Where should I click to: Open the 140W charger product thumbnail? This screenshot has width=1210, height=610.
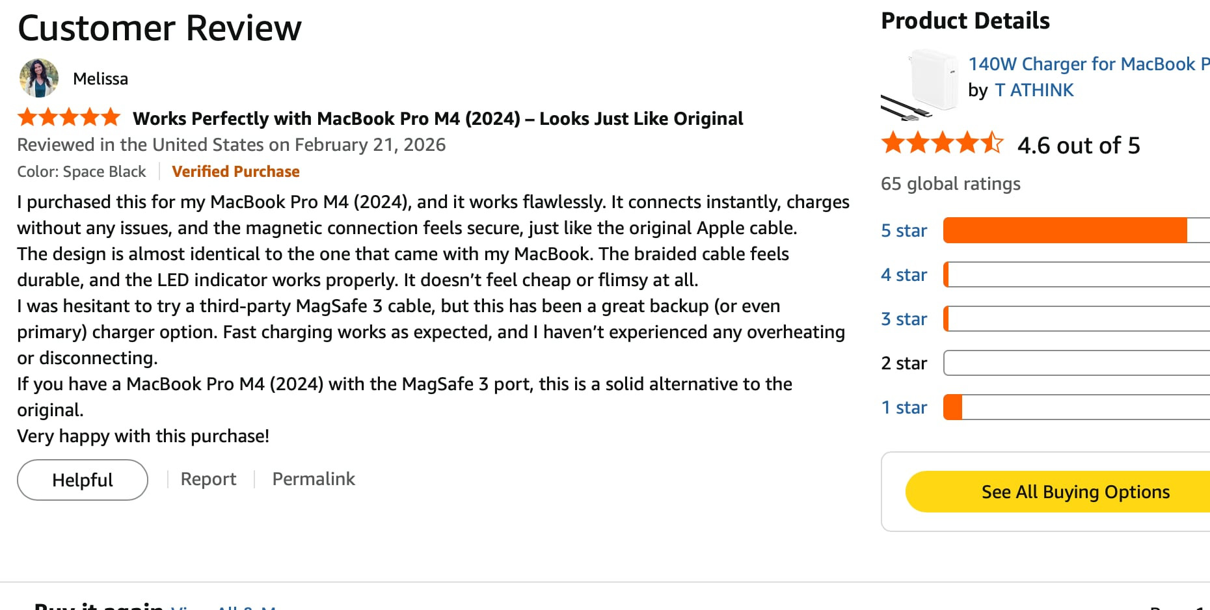click(919, 84)
